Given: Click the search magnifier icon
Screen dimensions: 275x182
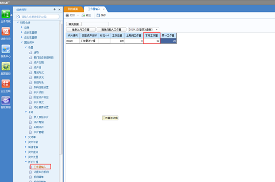Looking at the screenshot, I should point(19,17).
